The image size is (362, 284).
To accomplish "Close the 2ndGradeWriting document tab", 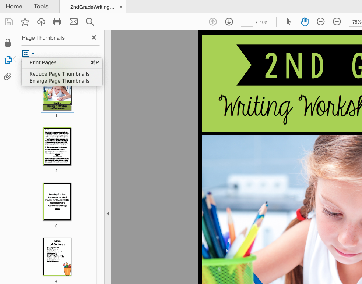I will tap(121, 7).
